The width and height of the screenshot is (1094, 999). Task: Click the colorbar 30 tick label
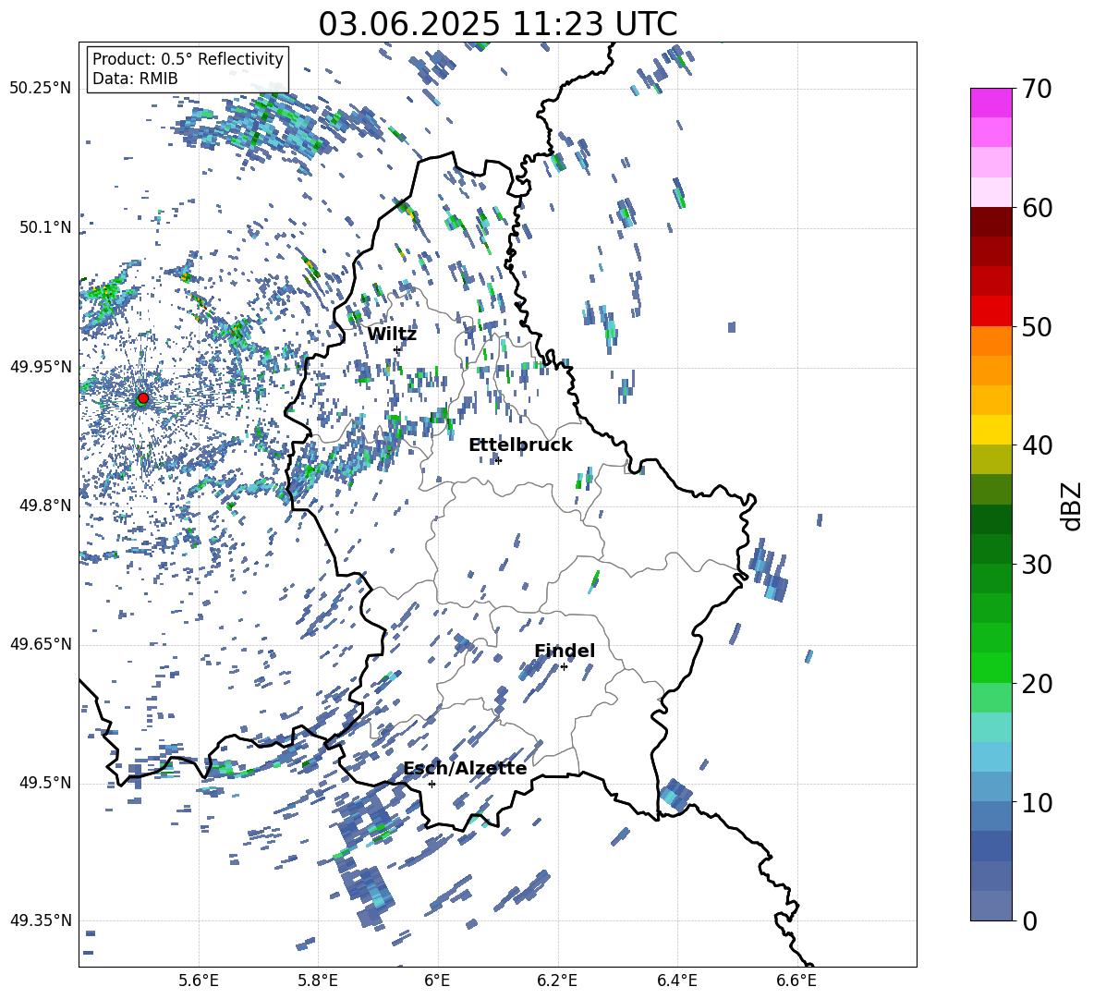[x=1037, y=565]
